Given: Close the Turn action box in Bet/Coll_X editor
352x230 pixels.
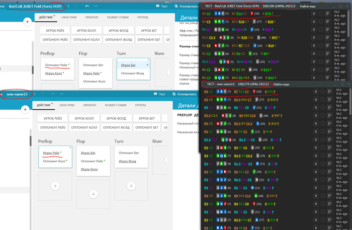Looking at the screenshot, I should pos(148,59).
